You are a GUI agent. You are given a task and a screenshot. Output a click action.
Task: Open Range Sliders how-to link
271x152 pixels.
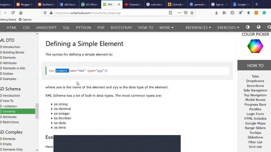(255, 128)
